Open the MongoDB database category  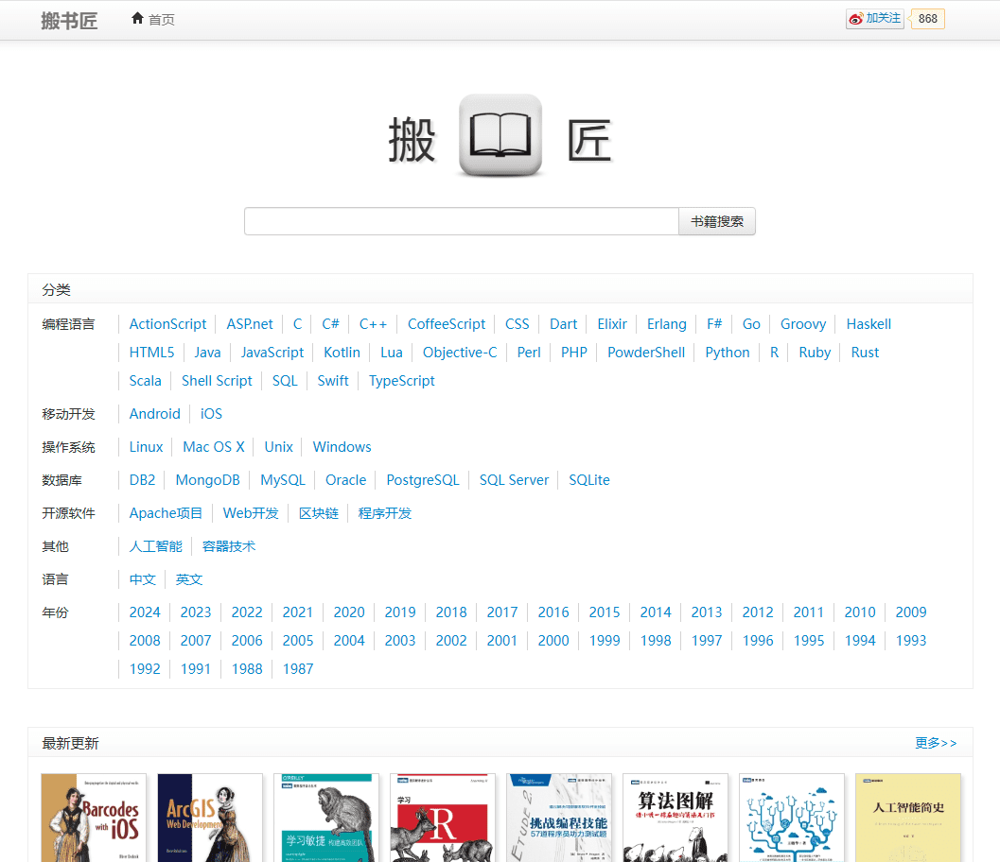[x=207, y=479]
